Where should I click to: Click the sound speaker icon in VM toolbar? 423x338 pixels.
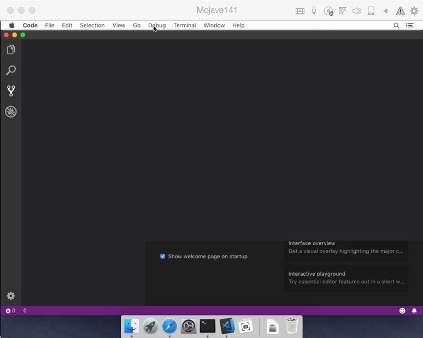point(357,11)
